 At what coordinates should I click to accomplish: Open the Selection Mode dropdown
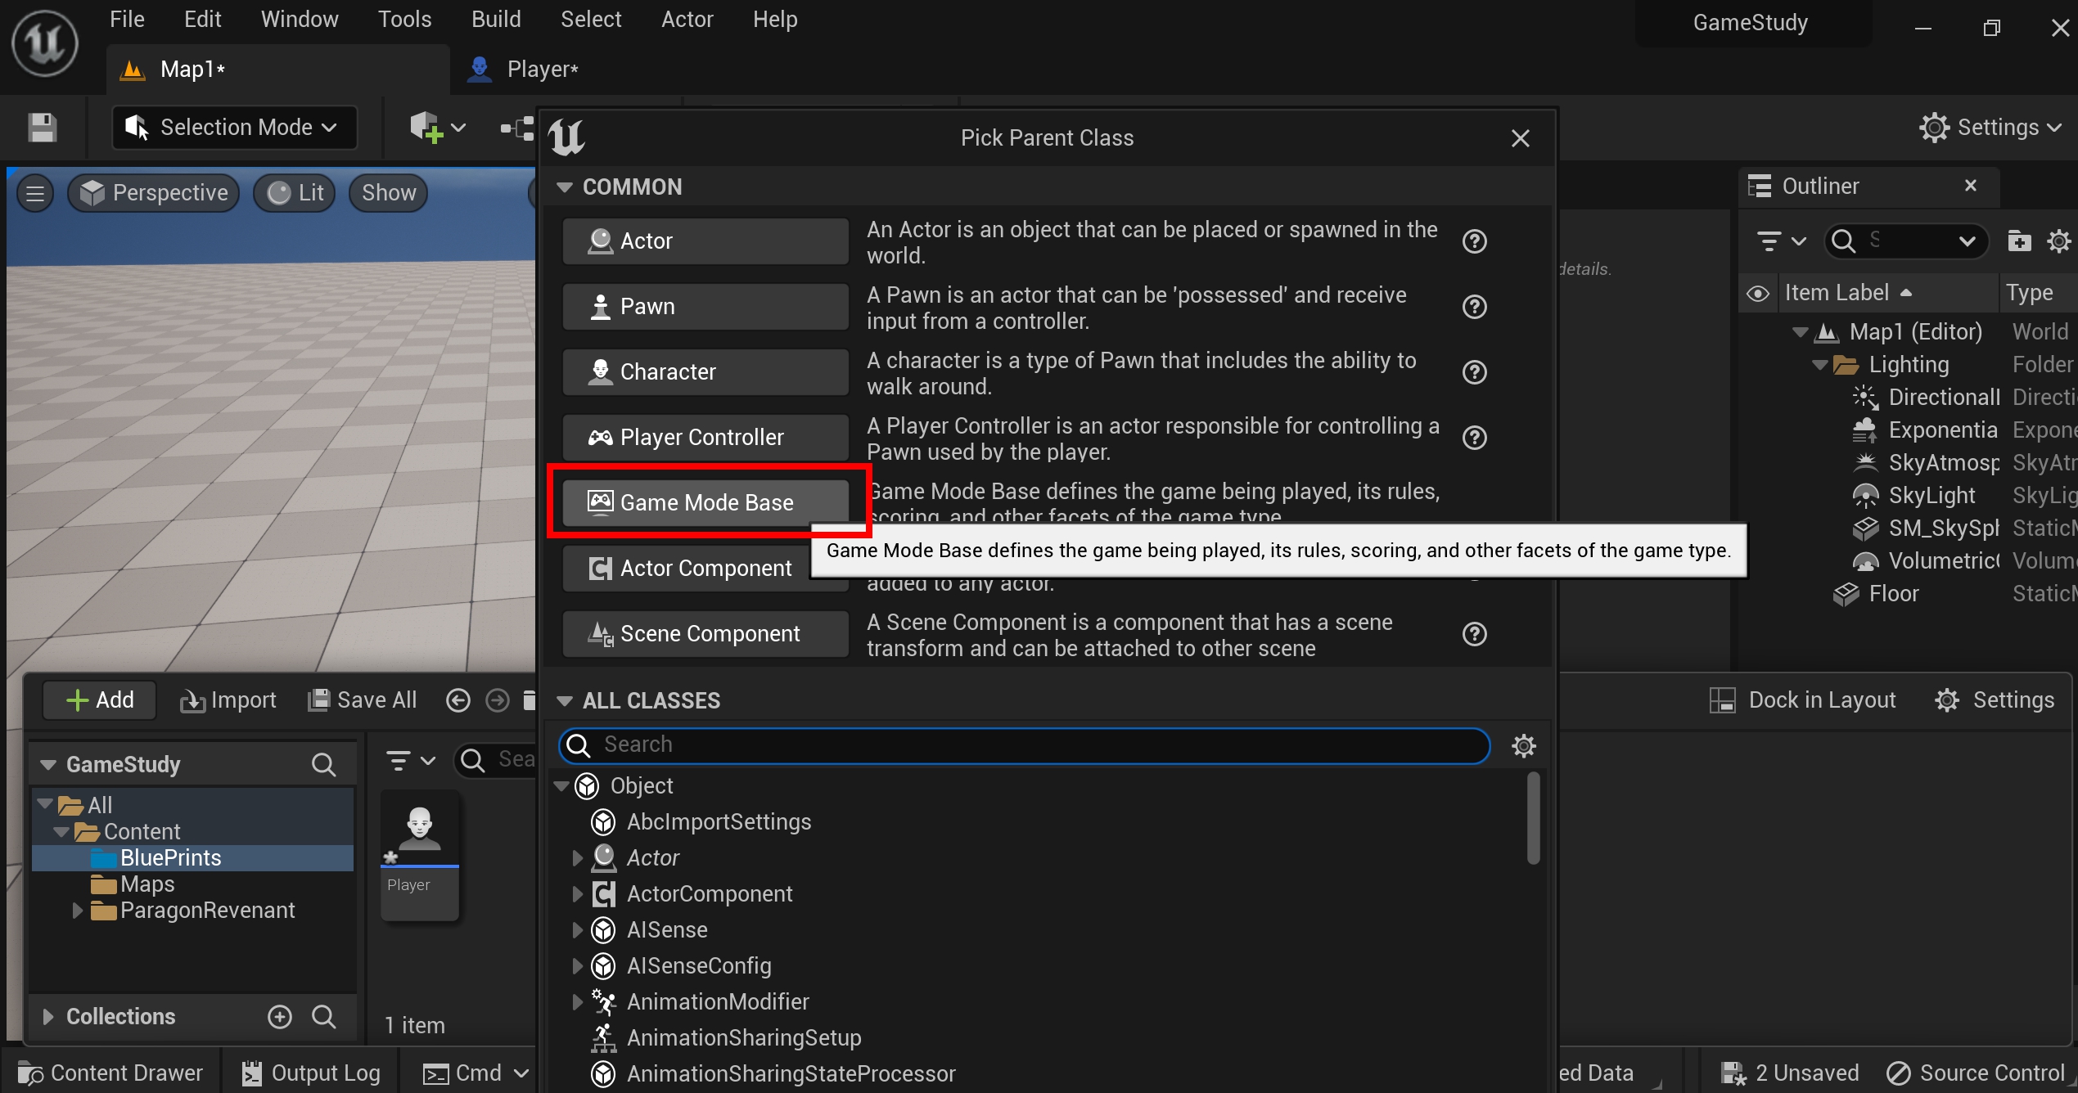[x=234, y=128]
